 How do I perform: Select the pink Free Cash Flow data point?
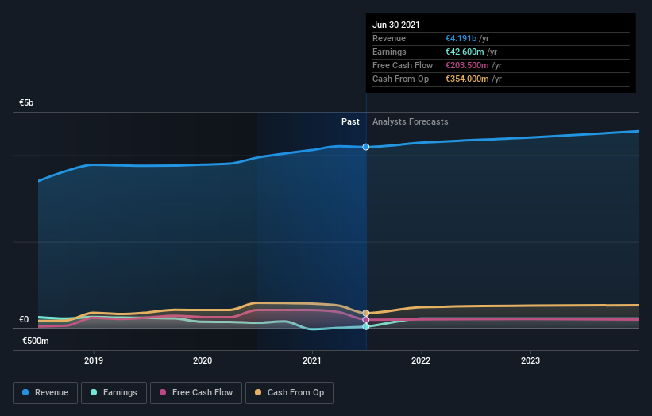[x=366, y=320]
